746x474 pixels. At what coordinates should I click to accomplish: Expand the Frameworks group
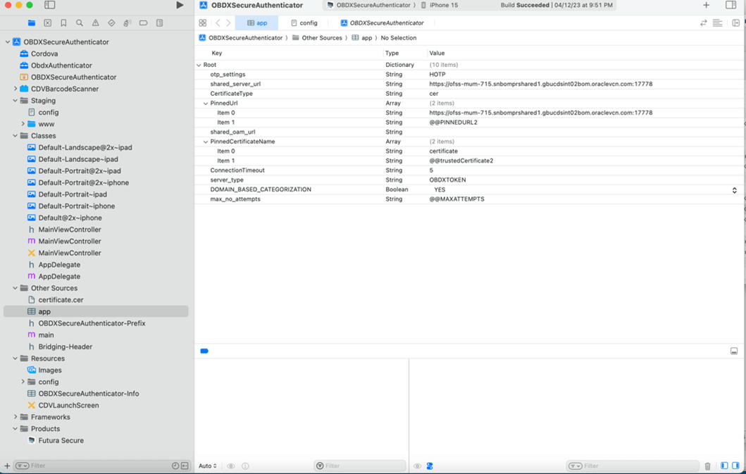click(15, 417)
